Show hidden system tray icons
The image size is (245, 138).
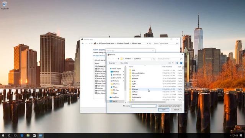click(x=230, y=135)
